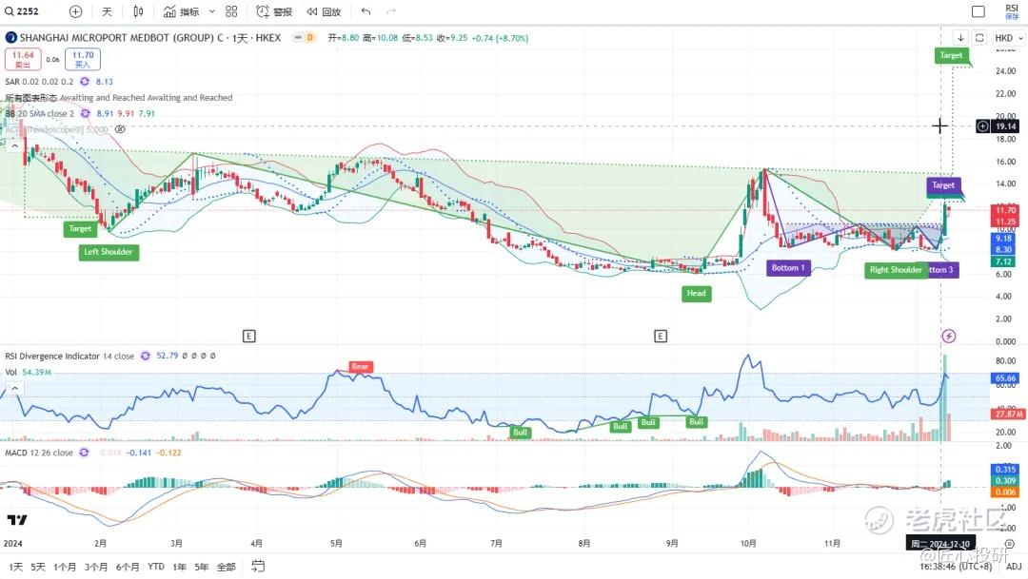Image resolution: width=1028 pixels, height=579 pixels.
Task: Click the purple lightning event marker
Action: click(949, 336)
